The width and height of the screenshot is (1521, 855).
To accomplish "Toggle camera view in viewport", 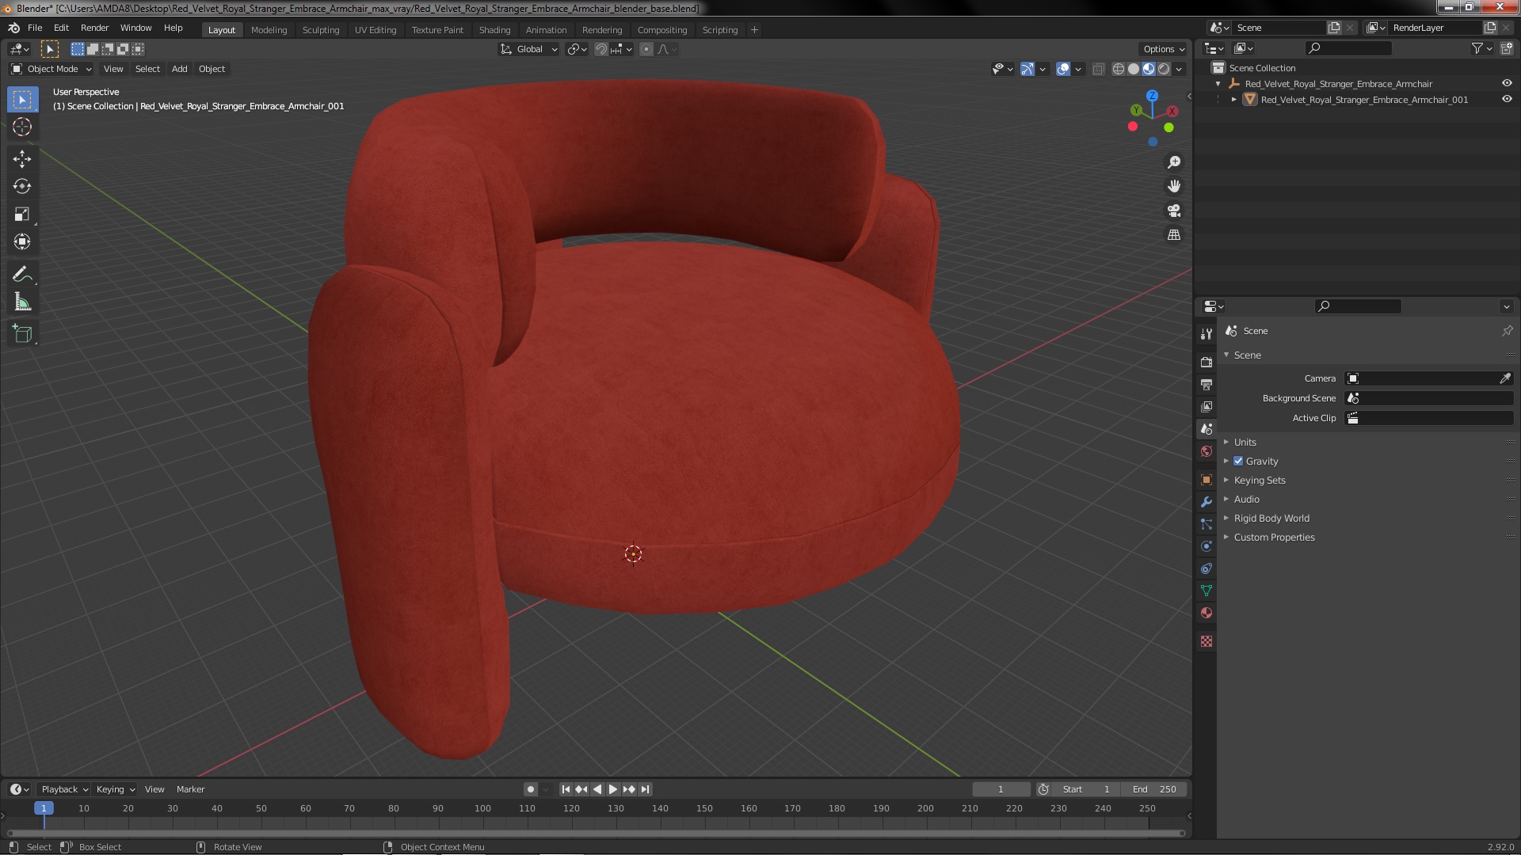I will [1173, 211].
